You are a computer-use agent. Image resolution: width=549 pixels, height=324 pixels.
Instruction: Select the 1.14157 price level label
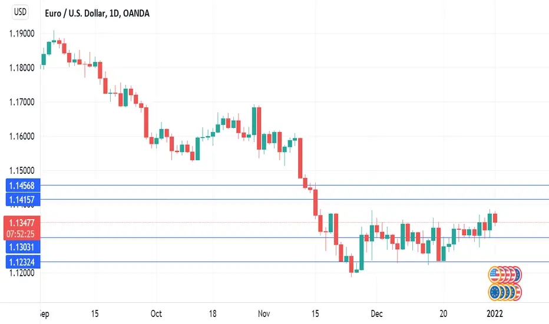pyautogui.click(x=23, y=200)
